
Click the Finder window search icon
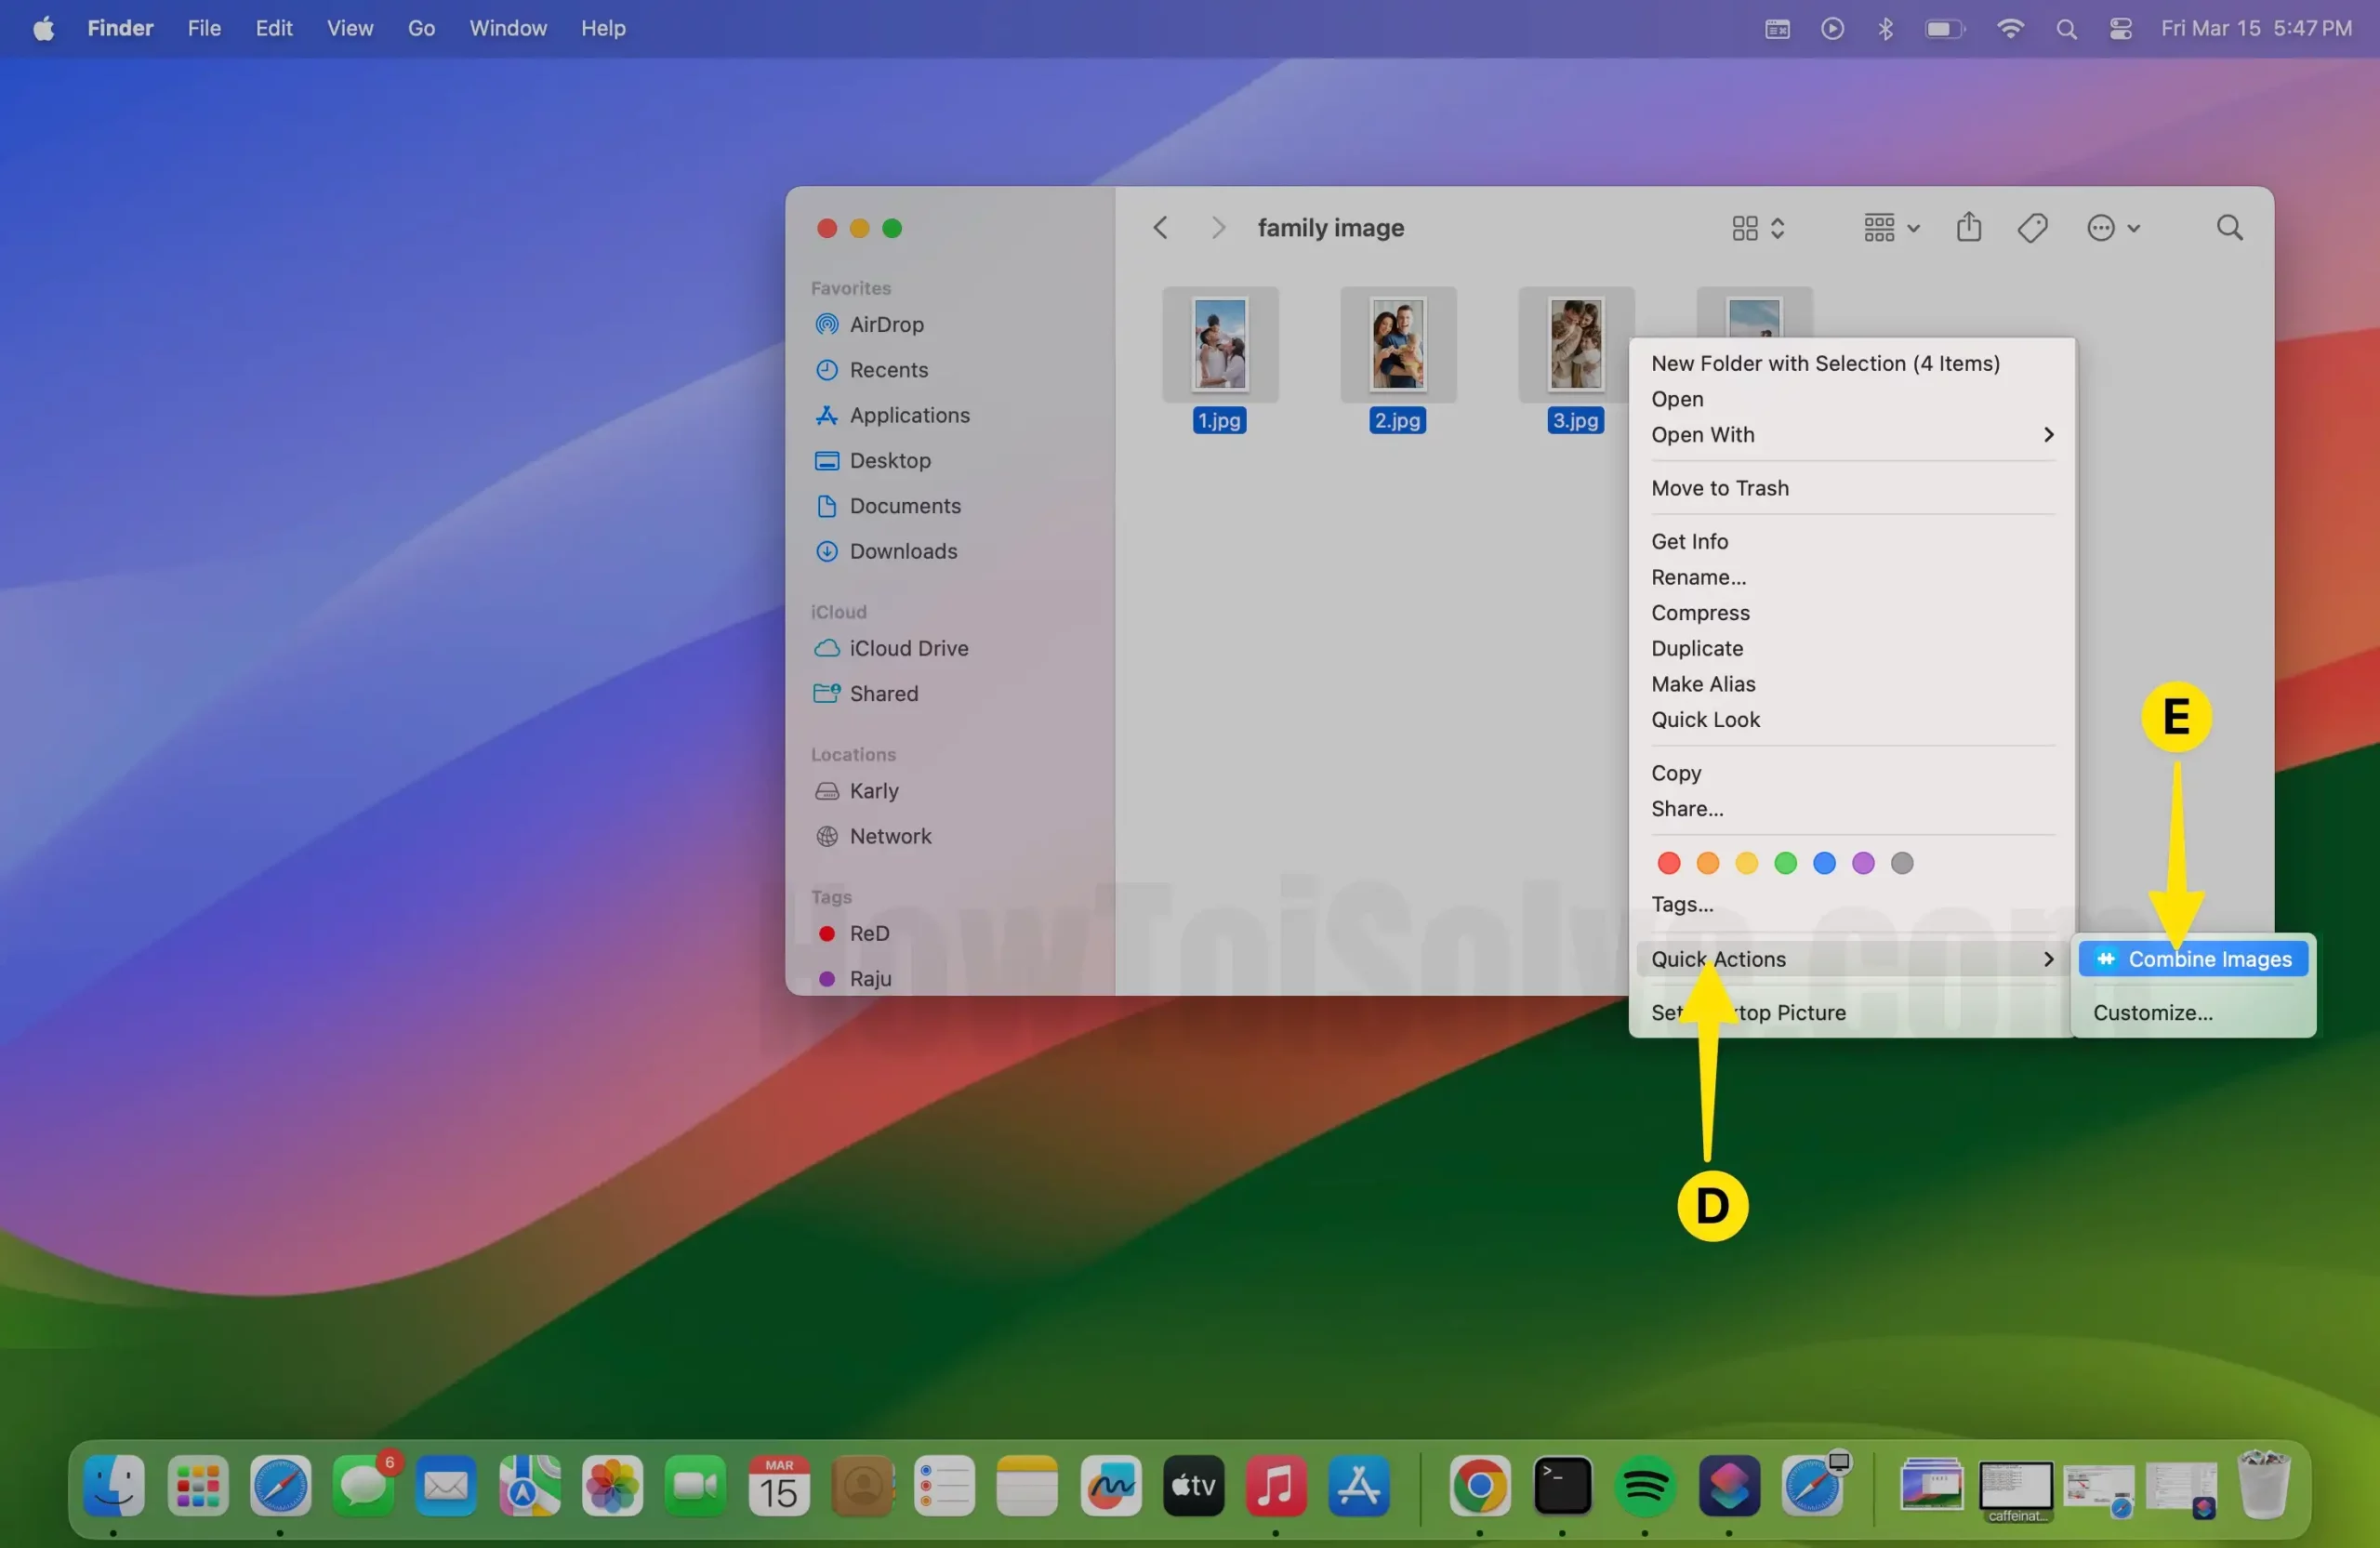click(x=2229, y=228)
